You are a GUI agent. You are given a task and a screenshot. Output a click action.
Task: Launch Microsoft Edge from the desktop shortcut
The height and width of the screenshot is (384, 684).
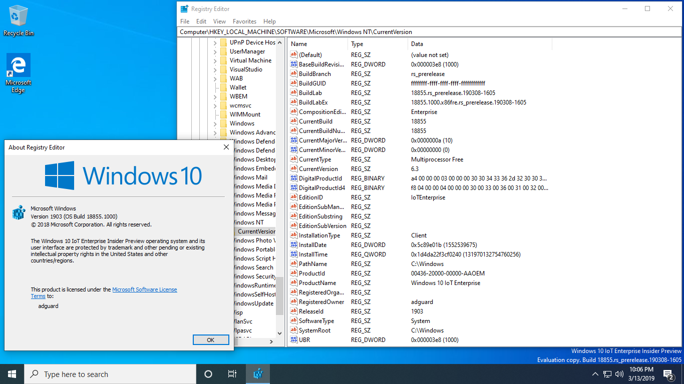[x=19, y=73]
